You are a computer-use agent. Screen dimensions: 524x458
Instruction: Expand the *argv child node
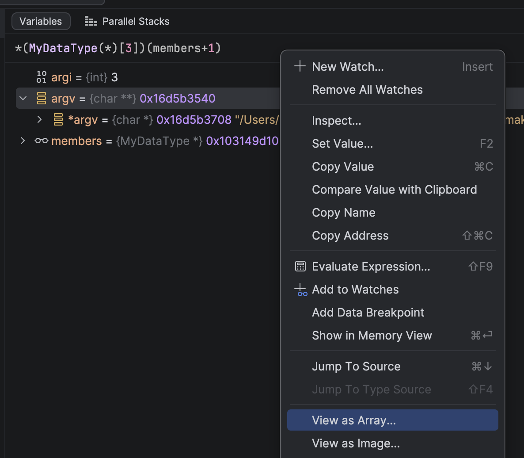tap(39, 119)
